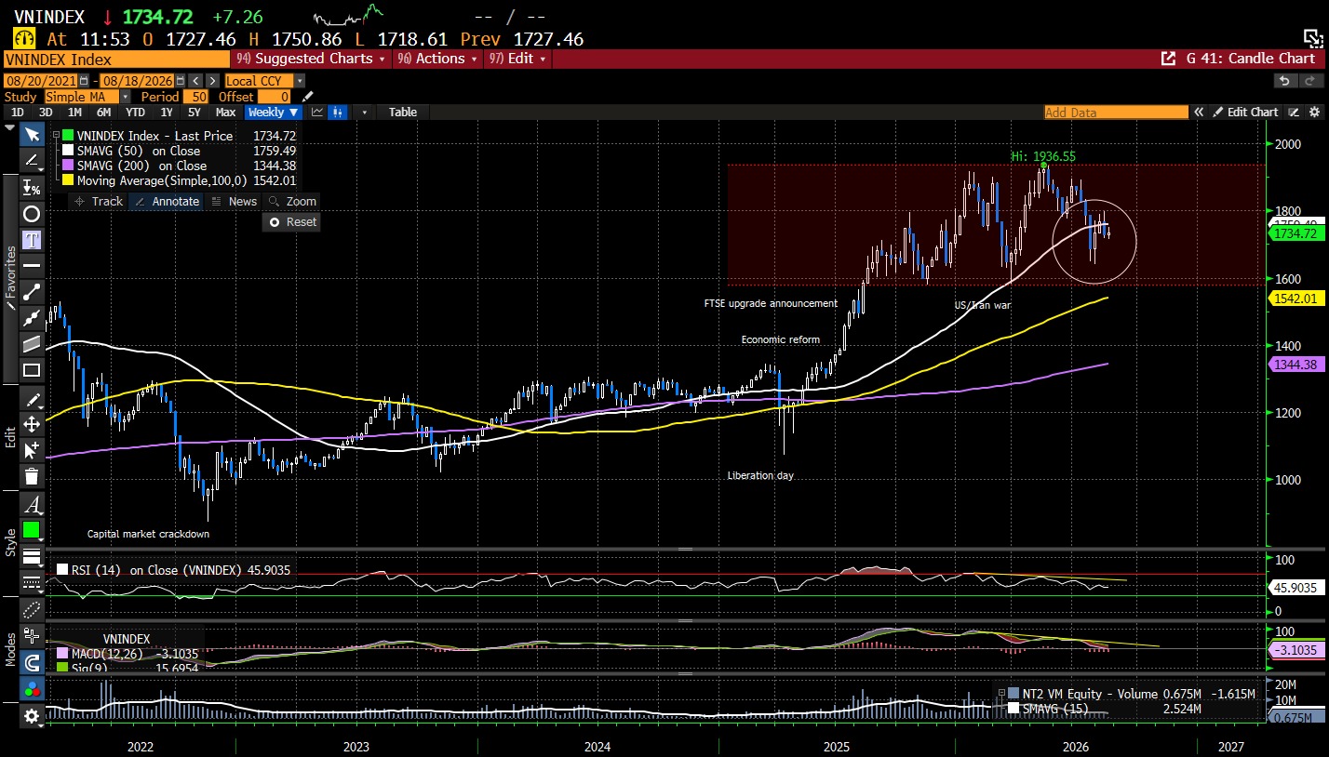
Task: Click the purple SMAVG (200) legend swatch
Action: pyautogui.click(x=68, y=166)
